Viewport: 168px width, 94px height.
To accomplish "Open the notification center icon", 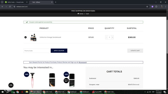I will [165, 92].
